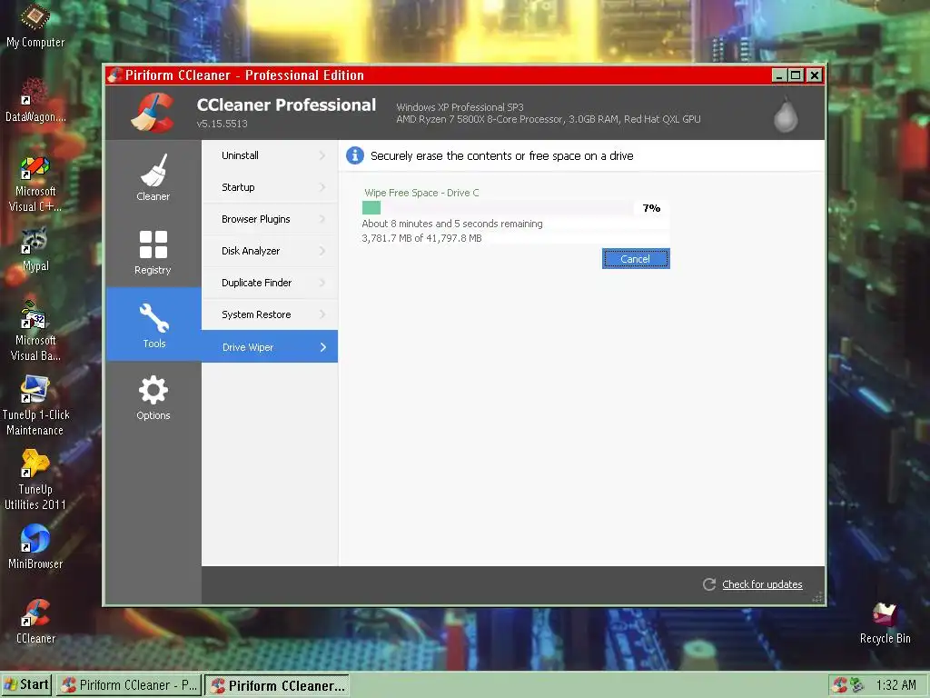This screenshot has height=698, width=930.
Task: Expand Browser Plugins chevron arrow
Action: (x=322, y=219)
